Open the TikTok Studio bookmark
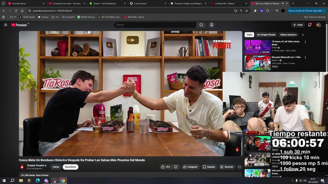The width and height of the screenshot is (328, 184). coord(27,17)
